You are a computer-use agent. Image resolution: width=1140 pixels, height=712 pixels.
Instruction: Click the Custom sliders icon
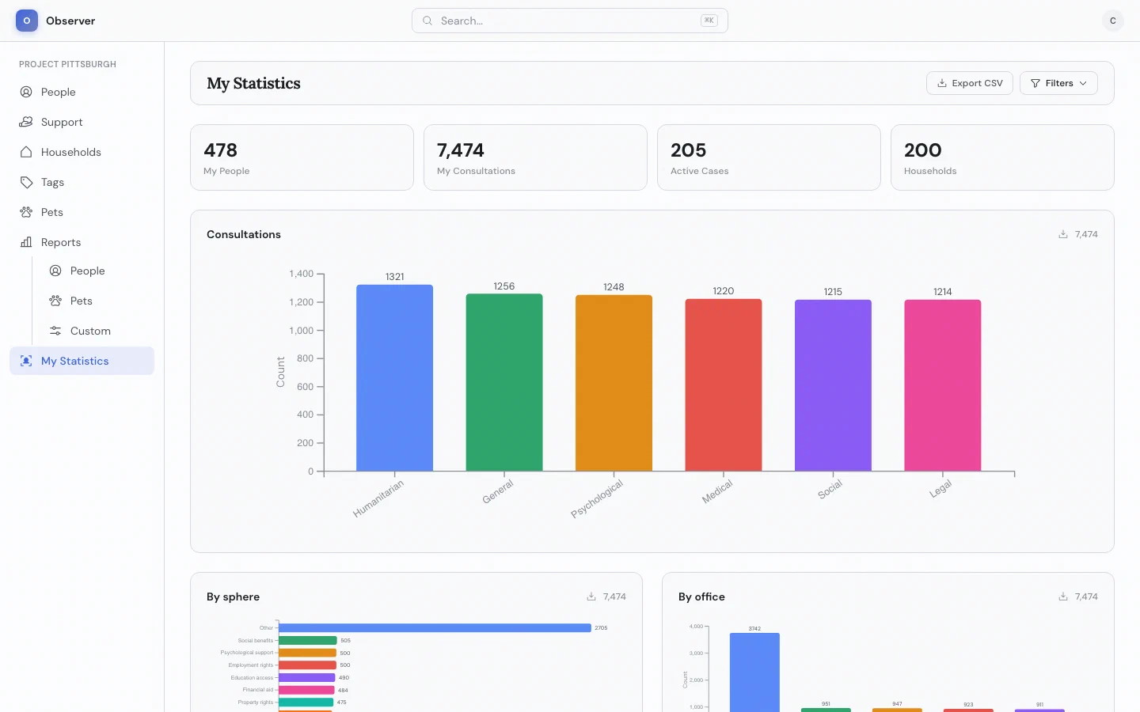tap(55, 331)
